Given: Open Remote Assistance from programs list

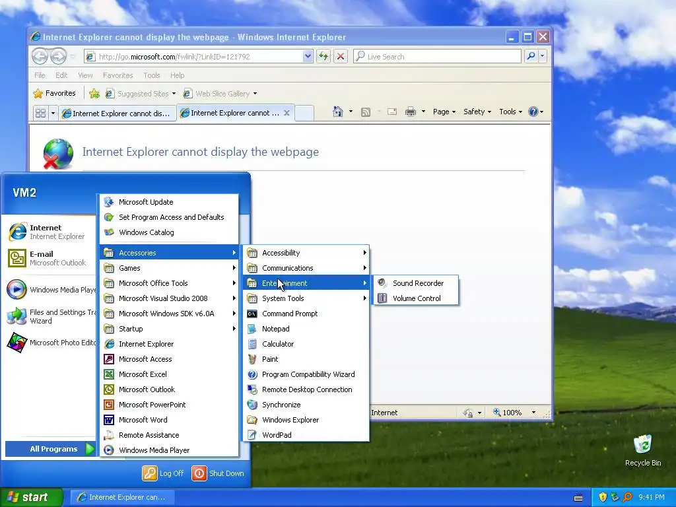Looking at the screenshot, I should click(169, 434).
